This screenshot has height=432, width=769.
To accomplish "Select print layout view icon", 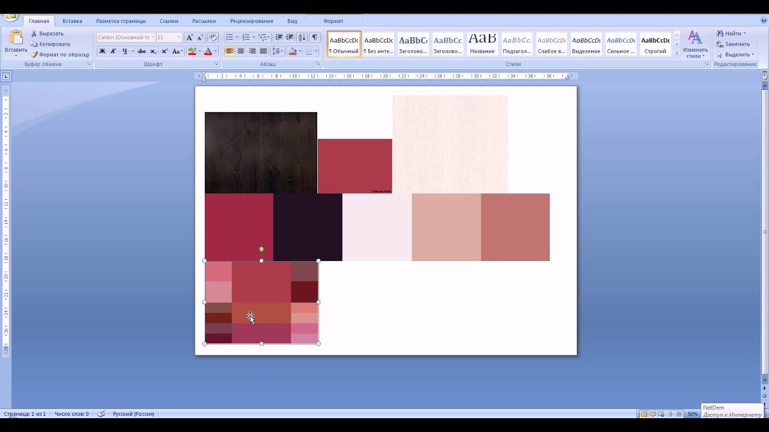I will point(644,414).
